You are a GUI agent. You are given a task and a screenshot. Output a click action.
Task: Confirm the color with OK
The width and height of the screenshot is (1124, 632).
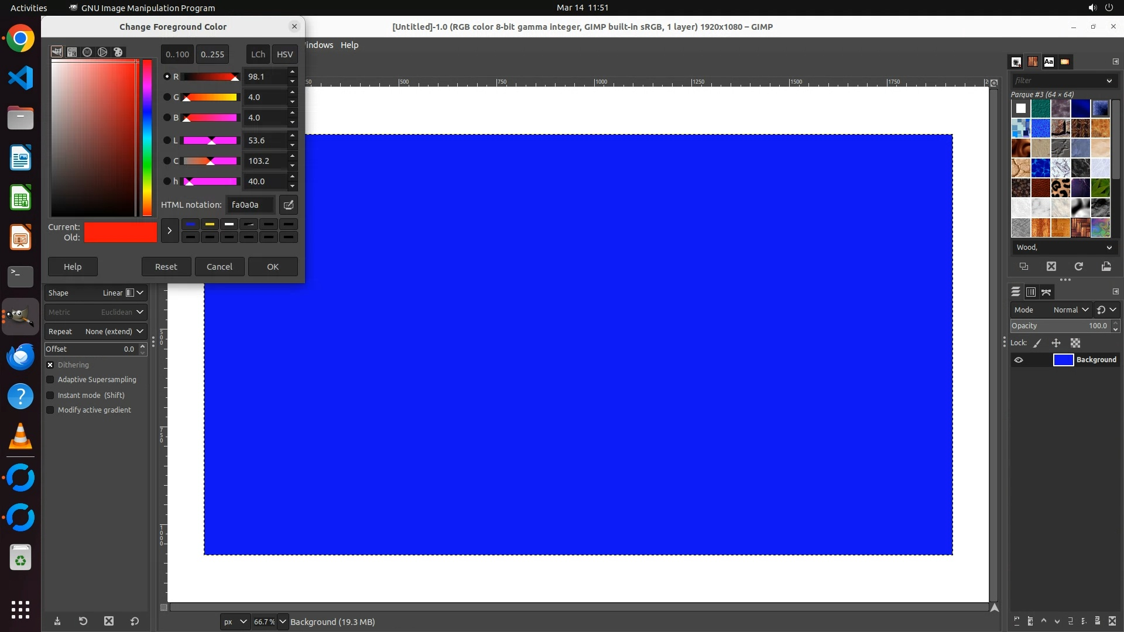point(273,266)
